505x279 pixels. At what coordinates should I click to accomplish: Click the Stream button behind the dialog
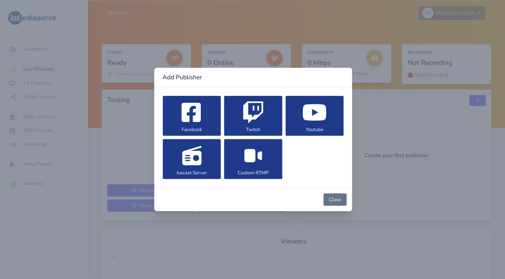tap(131, 205)
